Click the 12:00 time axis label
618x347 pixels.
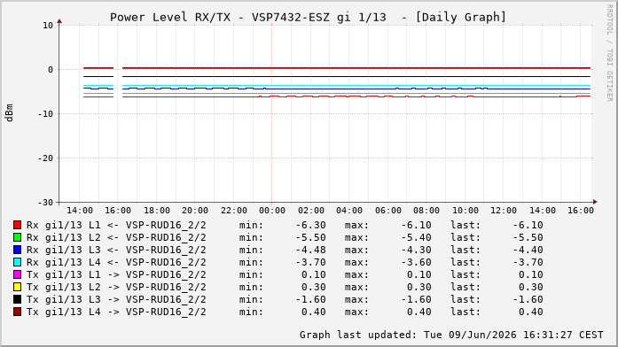pyautogui.click(x=504, y=211)
